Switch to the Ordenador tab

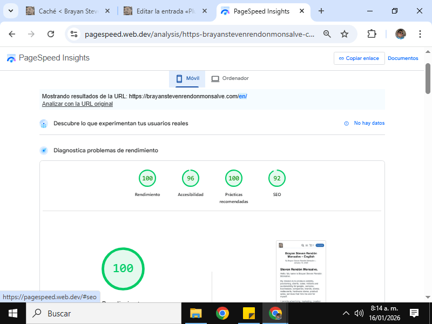230,78
